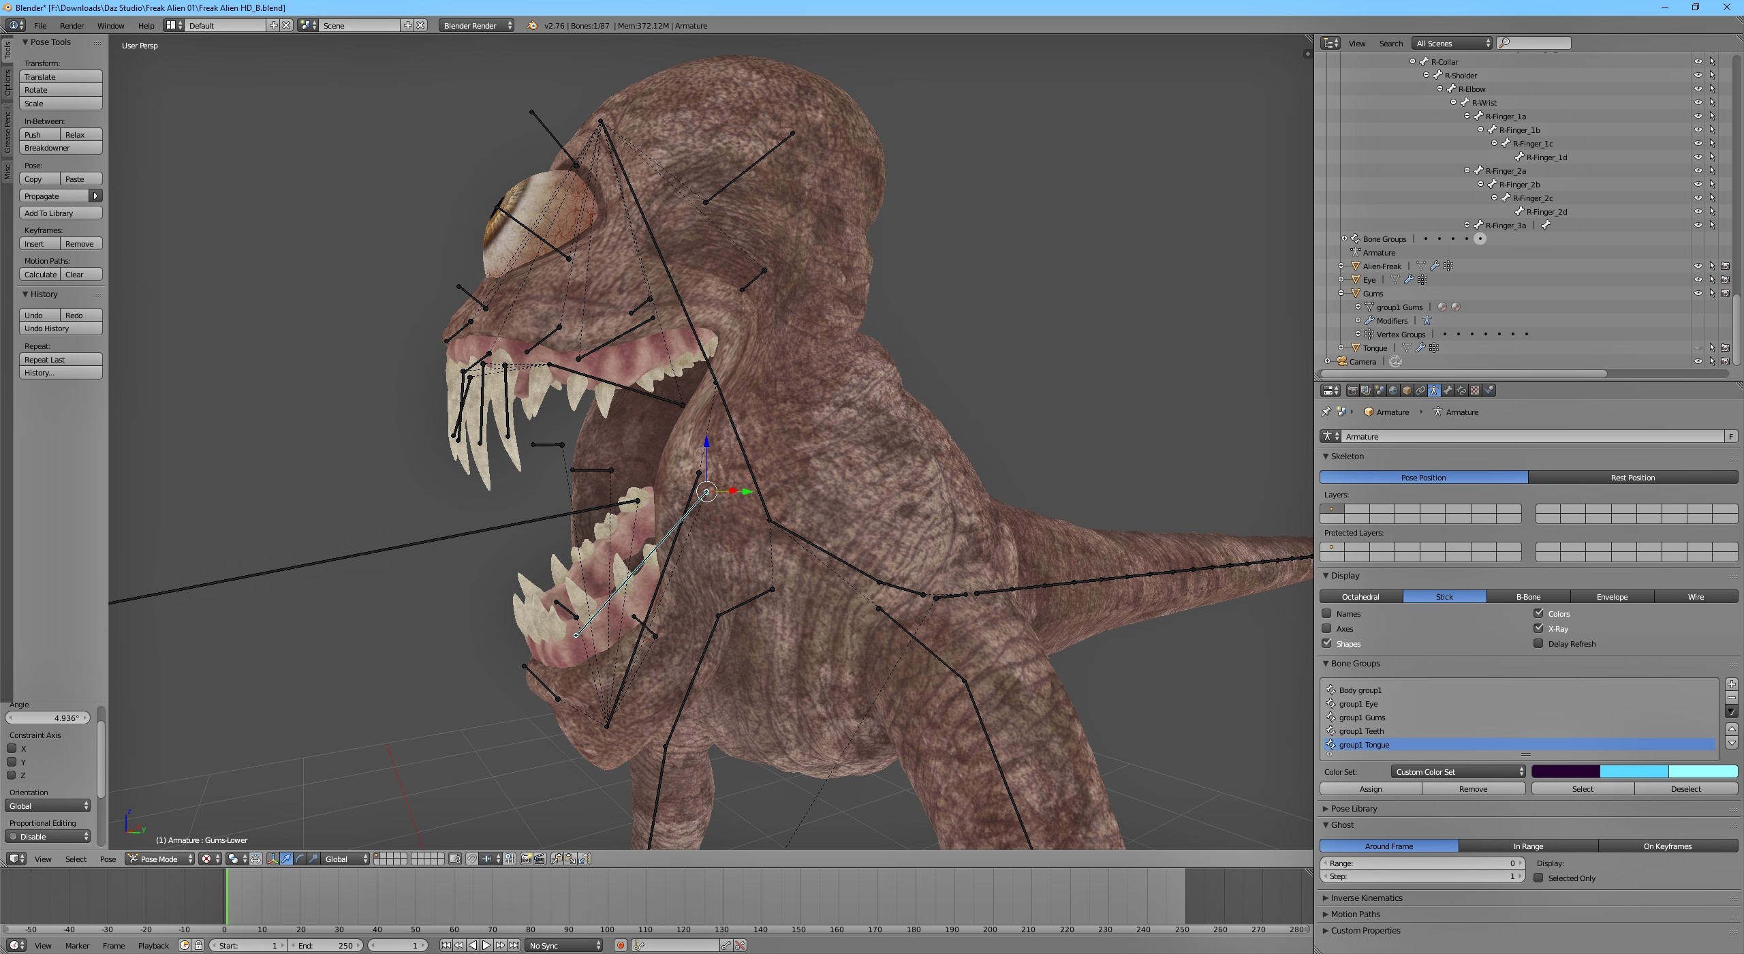This screenshot has width=1744, height=954.
Task: Copy the current pose to buffer icon
Action: pyautogui.click(x=557, y=859)
